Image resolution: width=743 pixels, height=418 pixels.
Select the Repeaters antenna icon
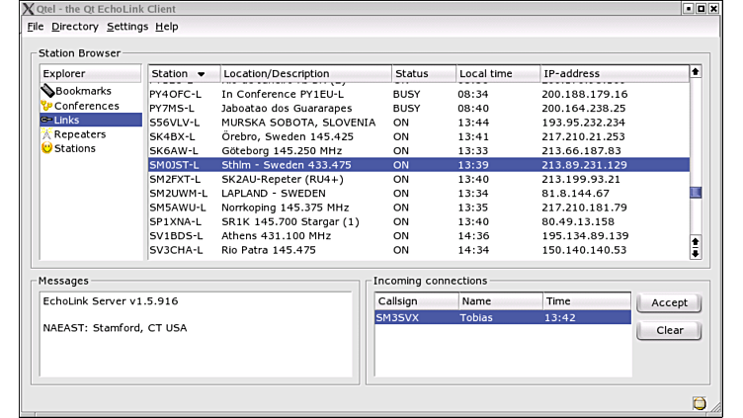tap(46, 134)
